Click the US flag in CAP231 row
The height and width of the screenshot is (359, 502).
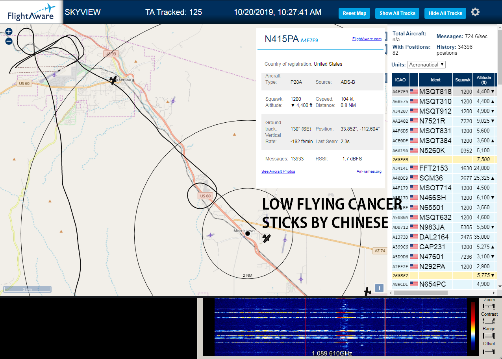tap(414, 247)
